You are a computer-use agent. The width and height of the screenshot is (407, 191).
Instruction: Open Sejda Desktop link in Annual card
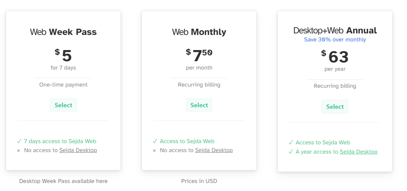point(359,152)
